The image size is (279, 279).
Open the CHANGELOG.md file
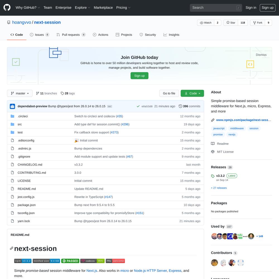[30, 165]
